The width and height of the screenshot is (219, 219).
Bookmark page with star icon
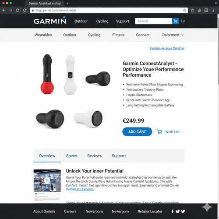coord(192,10)
